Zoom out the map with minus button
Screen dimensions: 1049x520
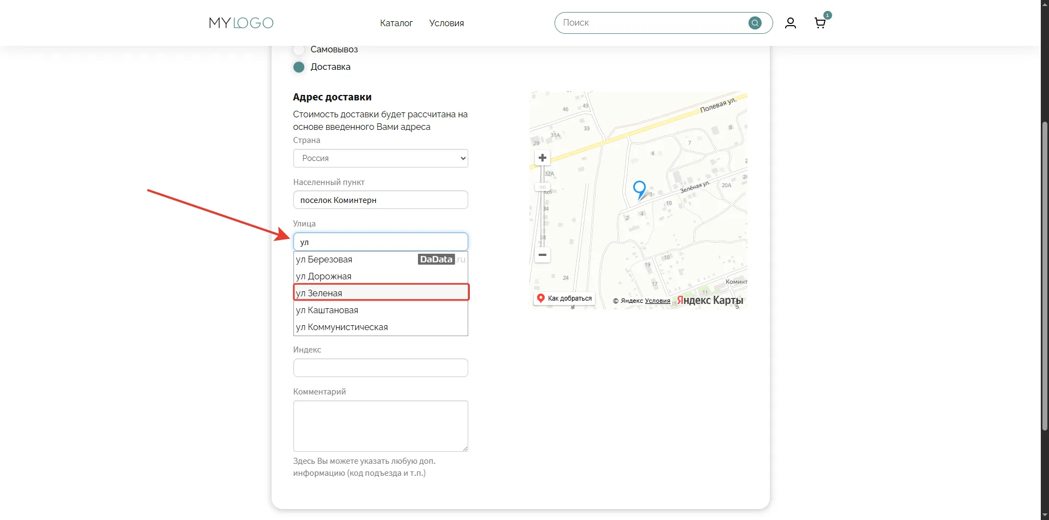pos(542,255)
